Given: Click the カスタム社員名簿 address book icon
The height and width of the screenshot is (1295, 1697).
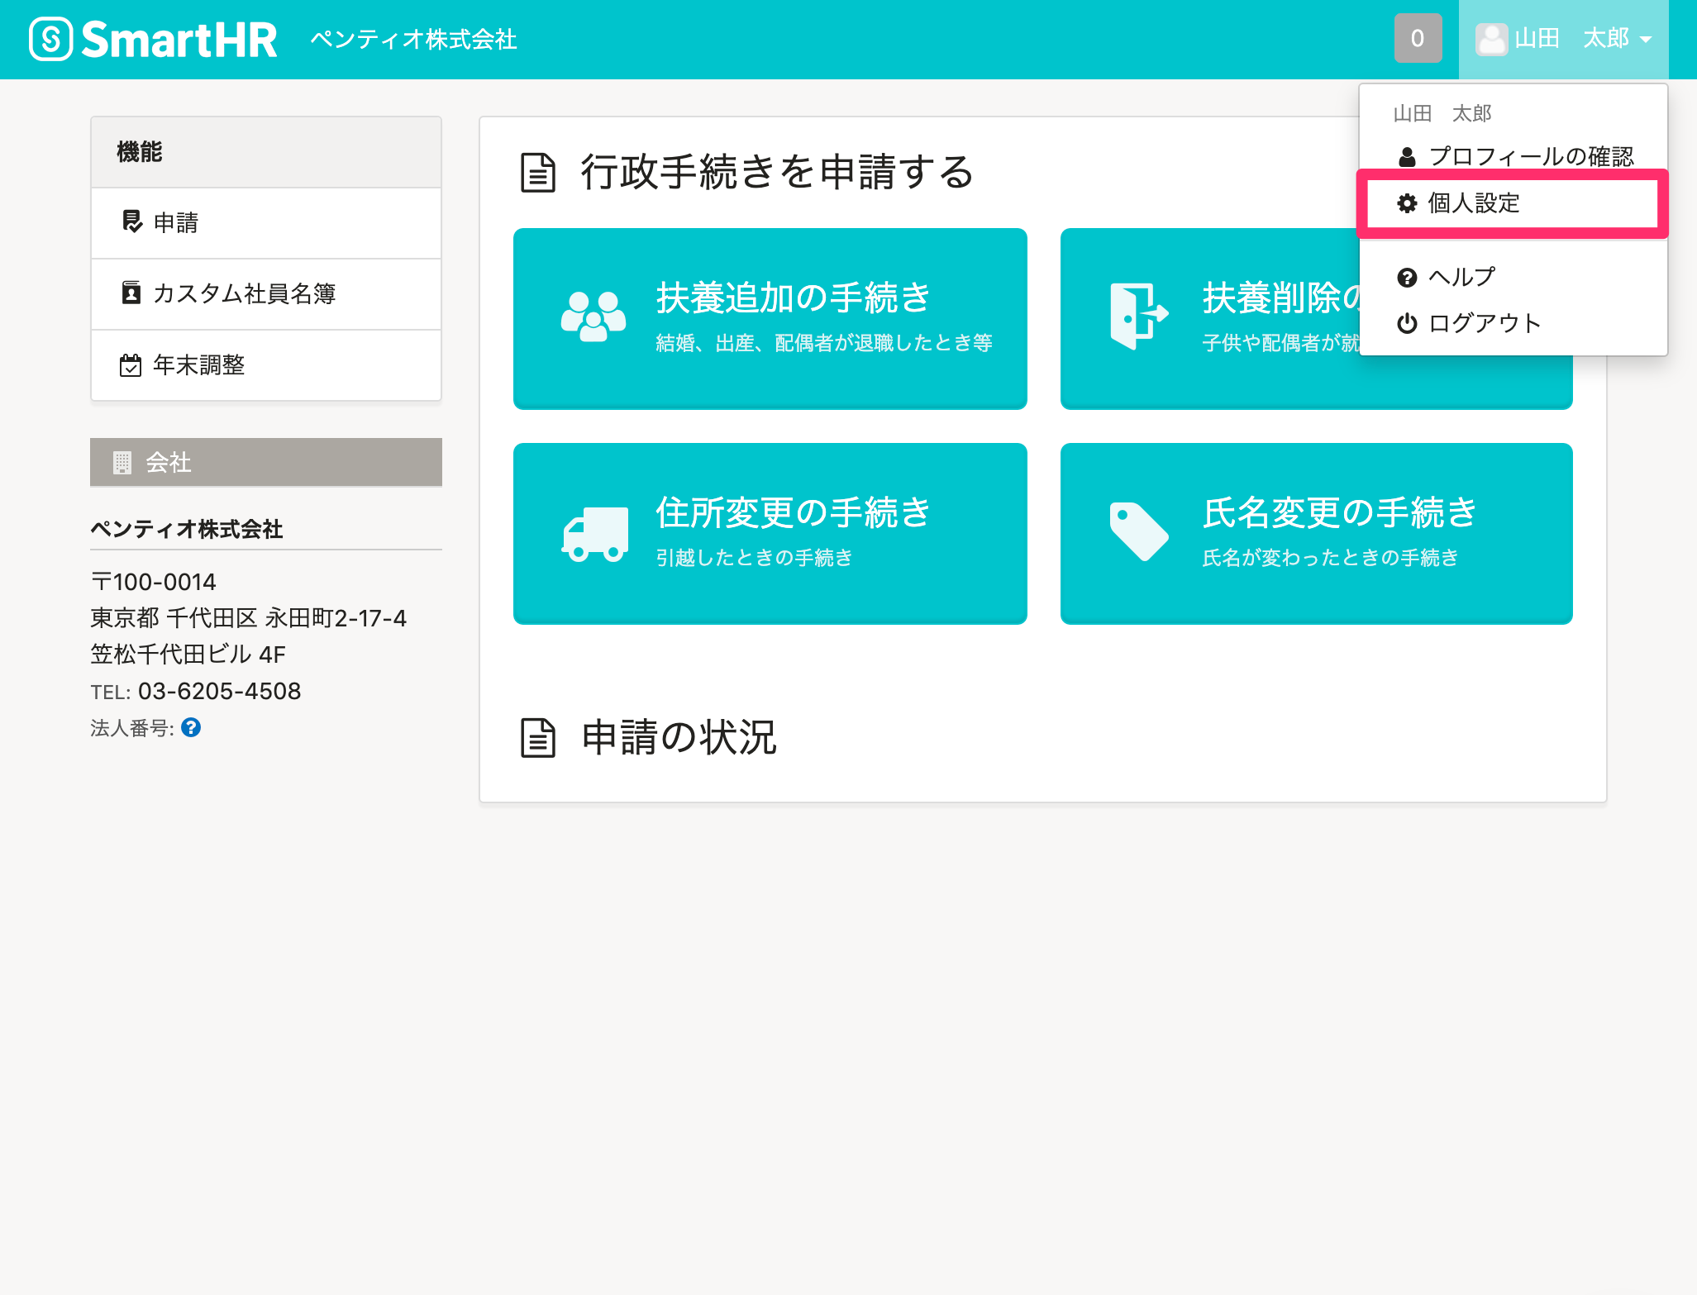Looking at the screenshot, I should click(131, 293).
